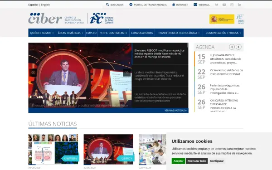The height and width of the screenshot is (170, 272).
Task: Open the Instagram social icon
Action: click(232, 5)
